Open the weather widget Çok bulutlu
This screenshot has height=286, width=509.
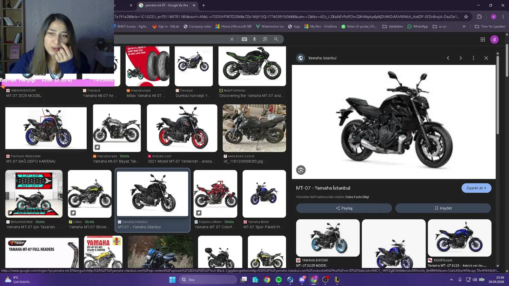(x=17, y=280)
